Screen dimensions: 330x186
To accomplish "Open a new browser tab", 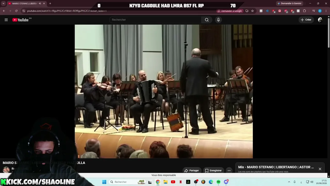I will click(x=50, y=3).
